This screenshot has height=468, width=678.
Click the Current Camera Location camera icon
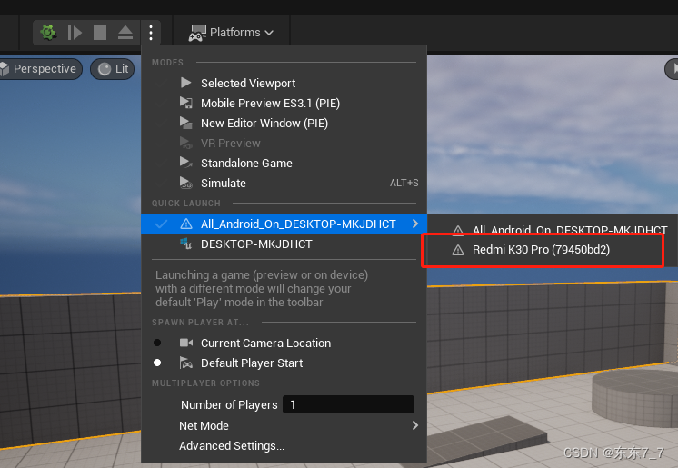186,343
